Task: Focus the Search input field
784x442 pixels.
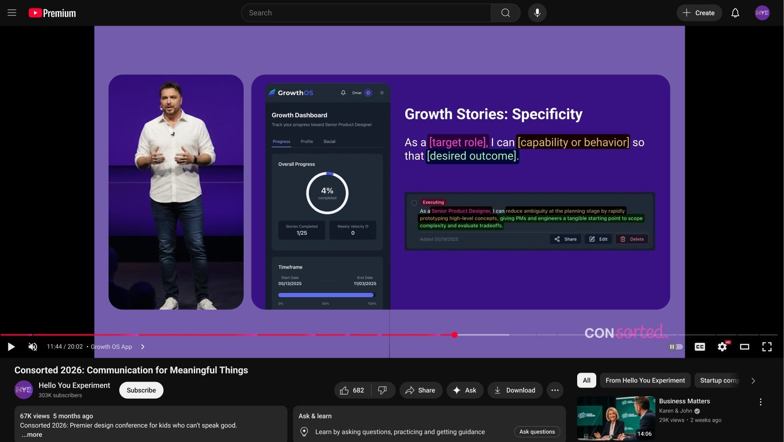Action: click(366, 13)
